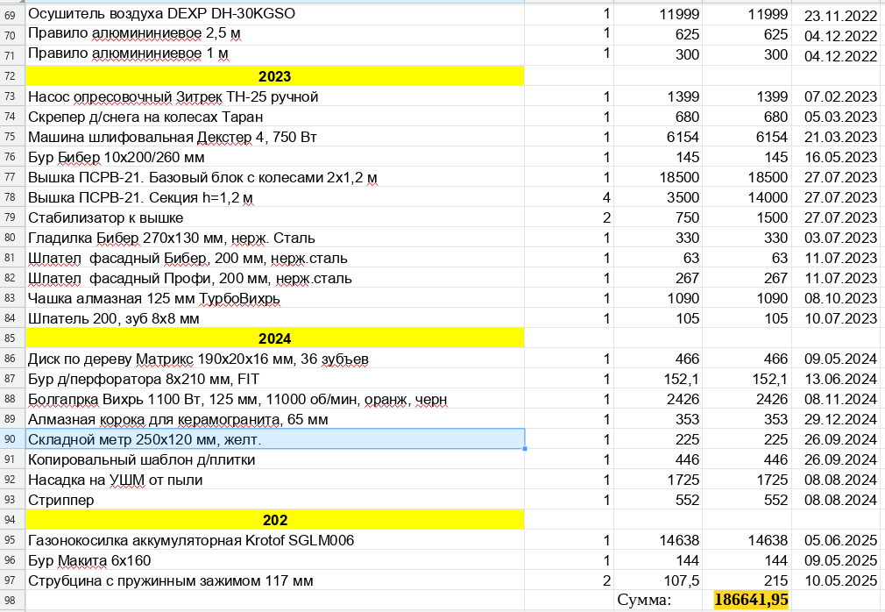This screenshot has height=612, width=885.
Task: Click cell 'Гладилка Бибер 270х130 мм'
Action: (x=275, y=238)
